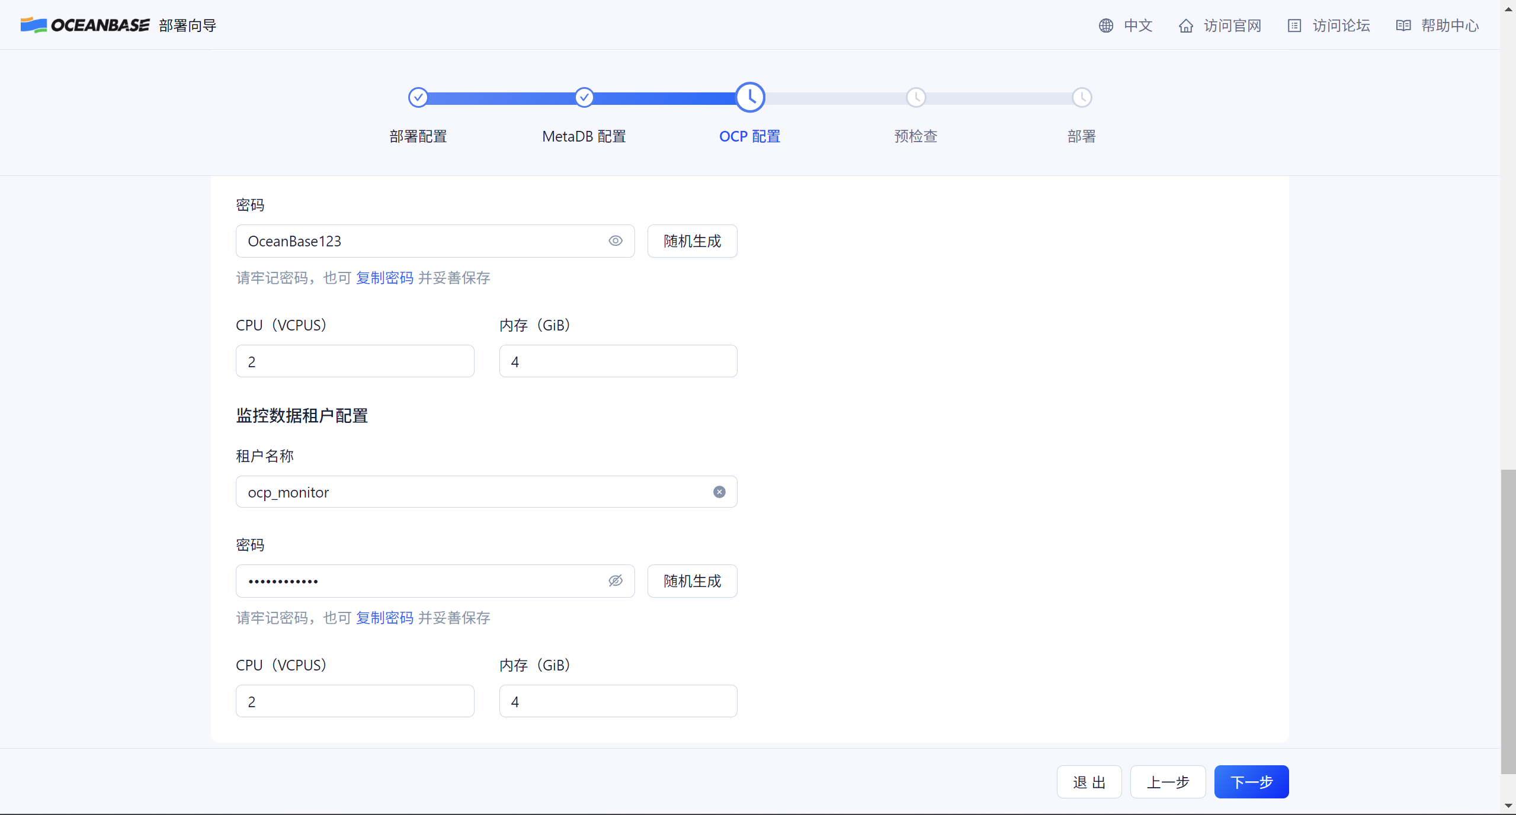Click the 上一步 button
The width and height of the screenshot is (1516, 815).
point(1168,782)
